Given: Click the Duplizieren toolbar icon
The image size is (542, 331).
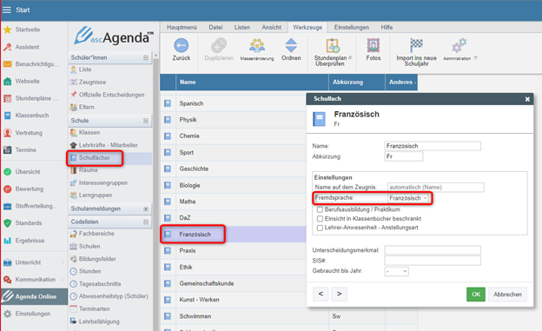Looking at the screenshot, I should coord(219,50).
